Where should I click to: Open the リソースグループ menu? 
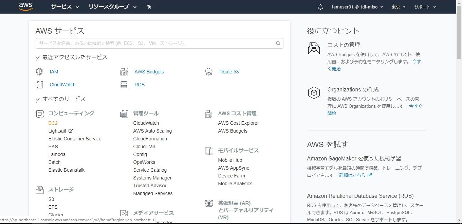coord(112,7)
